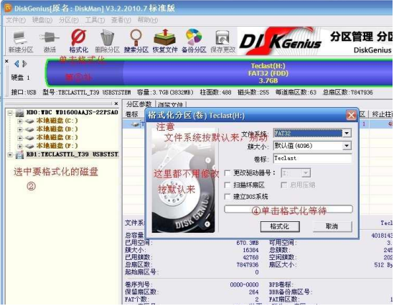
Task: Enable the 扫描坏扇区 checkbox
Action: [x=228, y=185]
